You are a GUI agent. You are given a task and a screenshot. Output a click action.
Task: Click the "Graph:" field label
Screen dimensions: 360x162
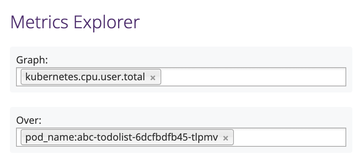point(32,60)
